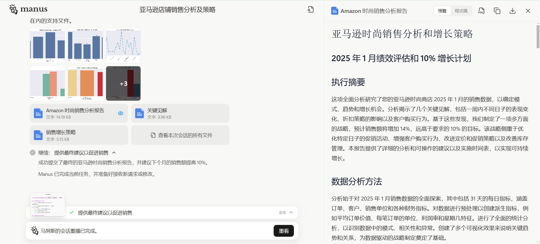The image size is (540, 244).
Task: Open the +3 more charts thumbnail
Action: (x=123, y=84)
